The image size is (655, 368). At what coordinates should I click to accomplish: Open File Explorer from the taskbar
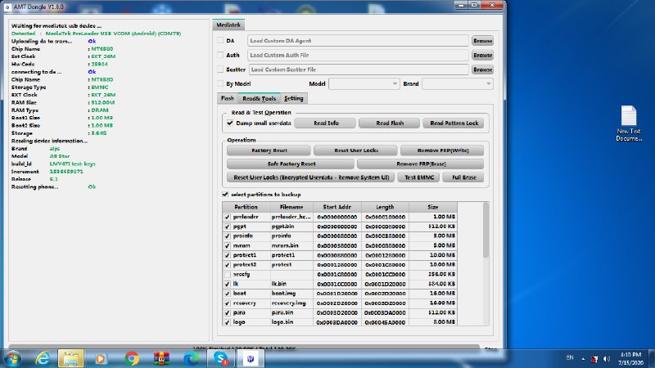[70, 358]
